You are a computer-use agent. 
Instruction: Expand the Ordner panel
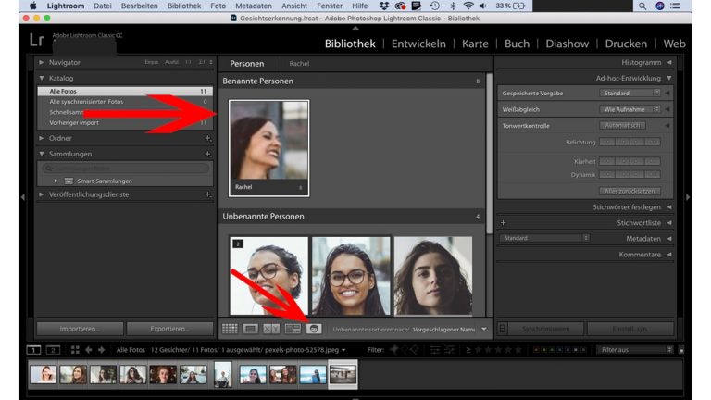42,138
